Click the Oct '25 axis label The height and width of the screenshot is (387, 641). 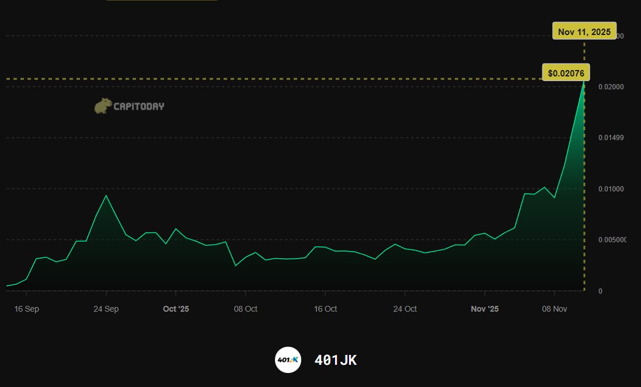(176, 309)
